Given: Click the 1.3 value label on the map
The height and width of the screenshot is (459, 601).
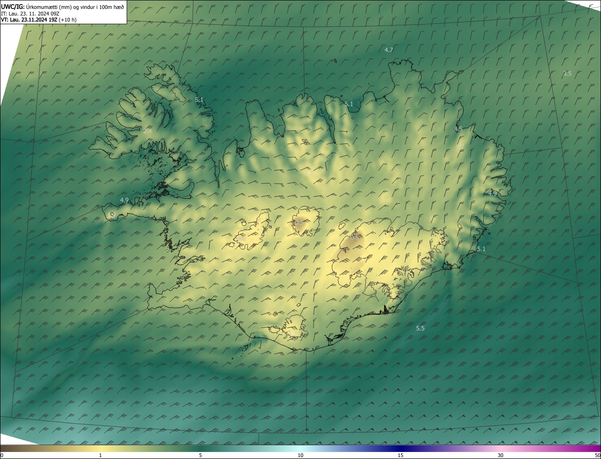Looking at the screenshot, I should (x=309, y=173).
